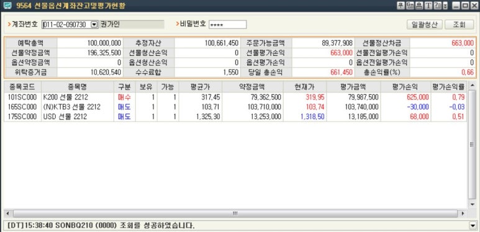Image resolution: width=480 pixels, height=232 pixels.
Task: Click the 평균가 column header
Action: point(200,87)
